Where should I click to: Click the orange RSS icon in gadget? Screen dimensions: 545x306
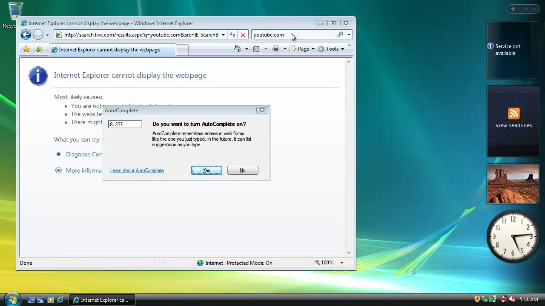click(x=514, y=113)
